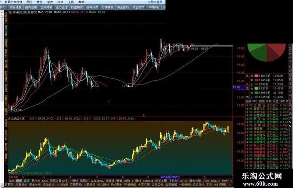Select the 江淮动力 主力卖出 row
293x188 pixels.
click(266, 165)
